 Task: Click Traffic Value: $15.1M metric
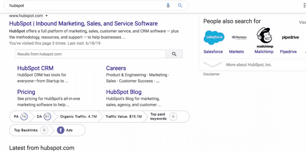(x=123, y=117)
